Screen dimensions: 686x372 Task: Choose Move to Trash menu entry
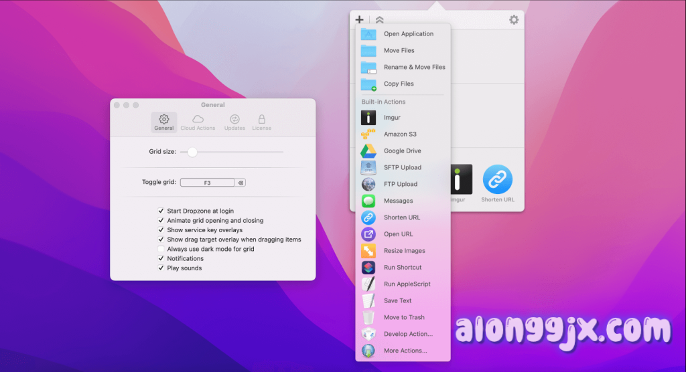click(x=403, y=317)
